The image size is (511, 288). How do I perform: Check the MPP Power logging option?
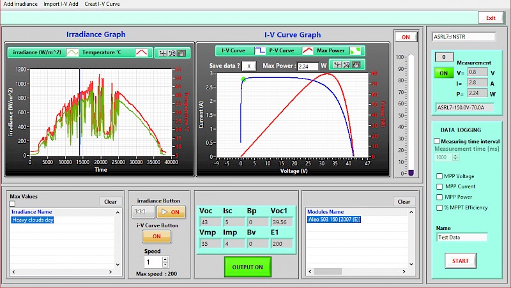point(439,197)
